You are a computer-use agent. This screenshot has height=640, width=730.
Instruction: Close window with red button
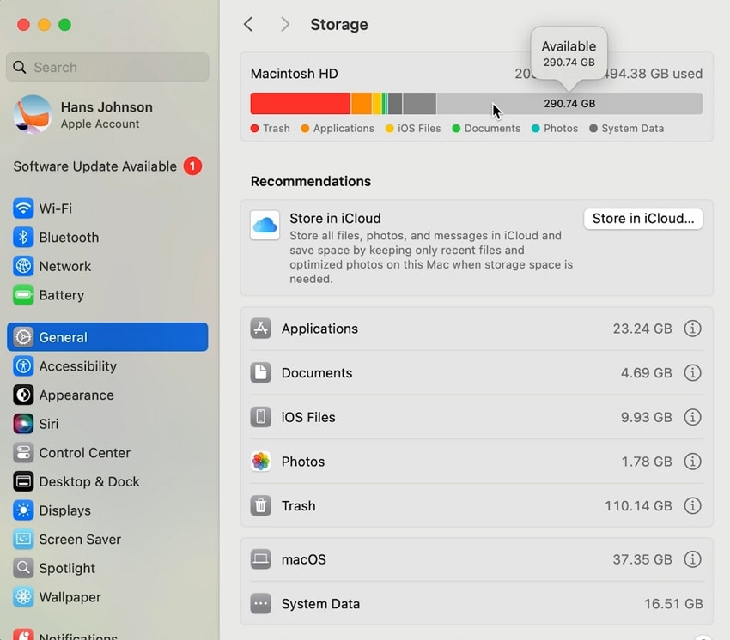point(23,25)
